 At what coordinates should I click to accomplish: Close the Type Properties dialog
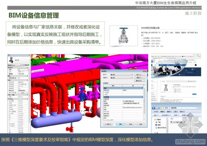tap(145, 71)
